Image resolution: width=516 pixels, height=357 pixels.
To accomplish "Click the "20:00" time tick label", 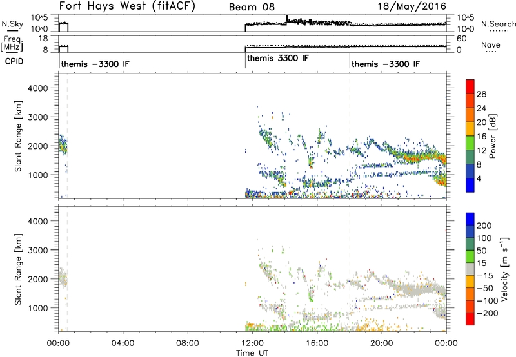I will coord(381,343).
